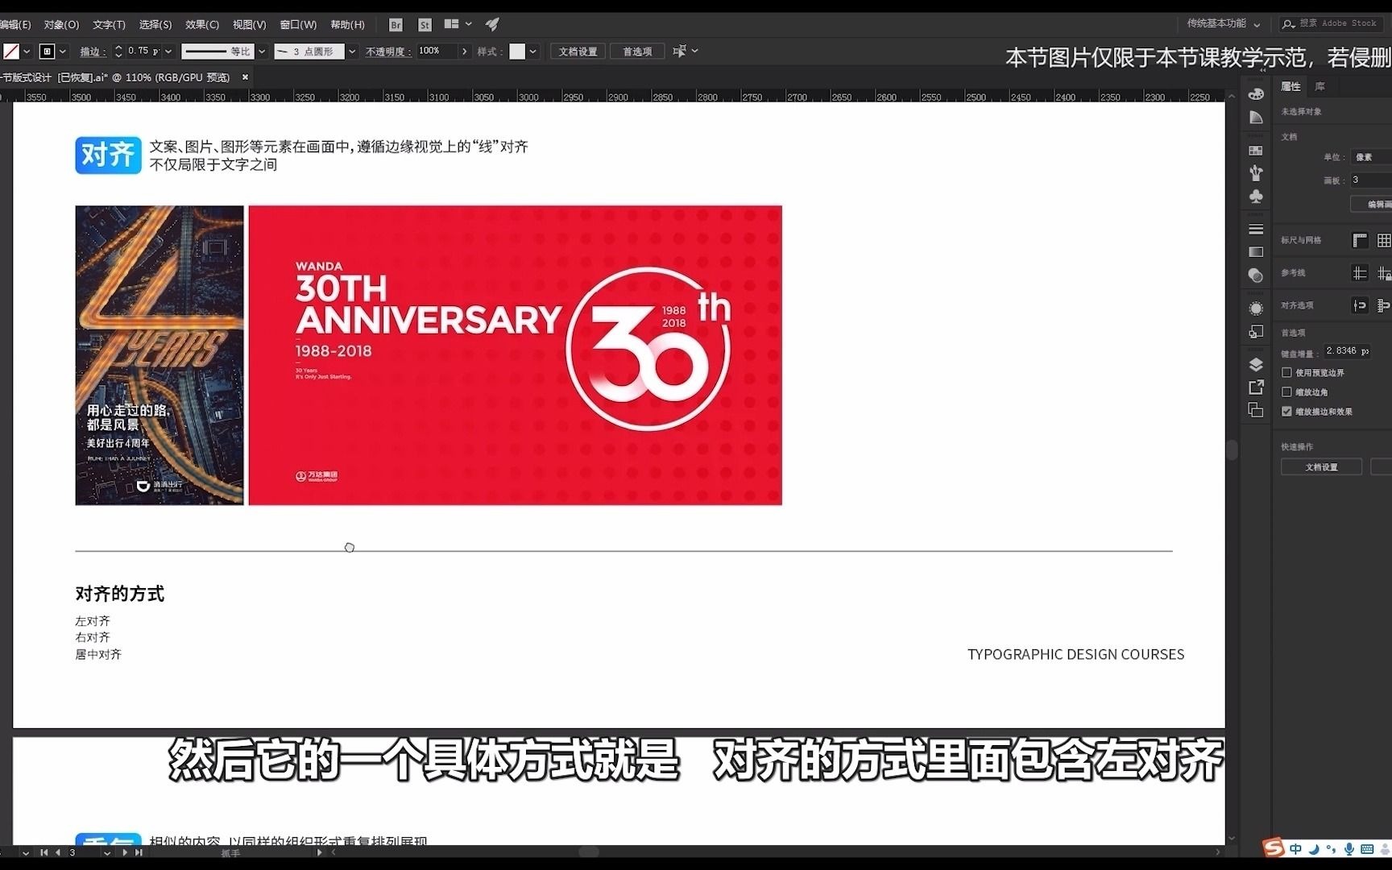Toggle 中 Chinese input mode indicator

1295,849
